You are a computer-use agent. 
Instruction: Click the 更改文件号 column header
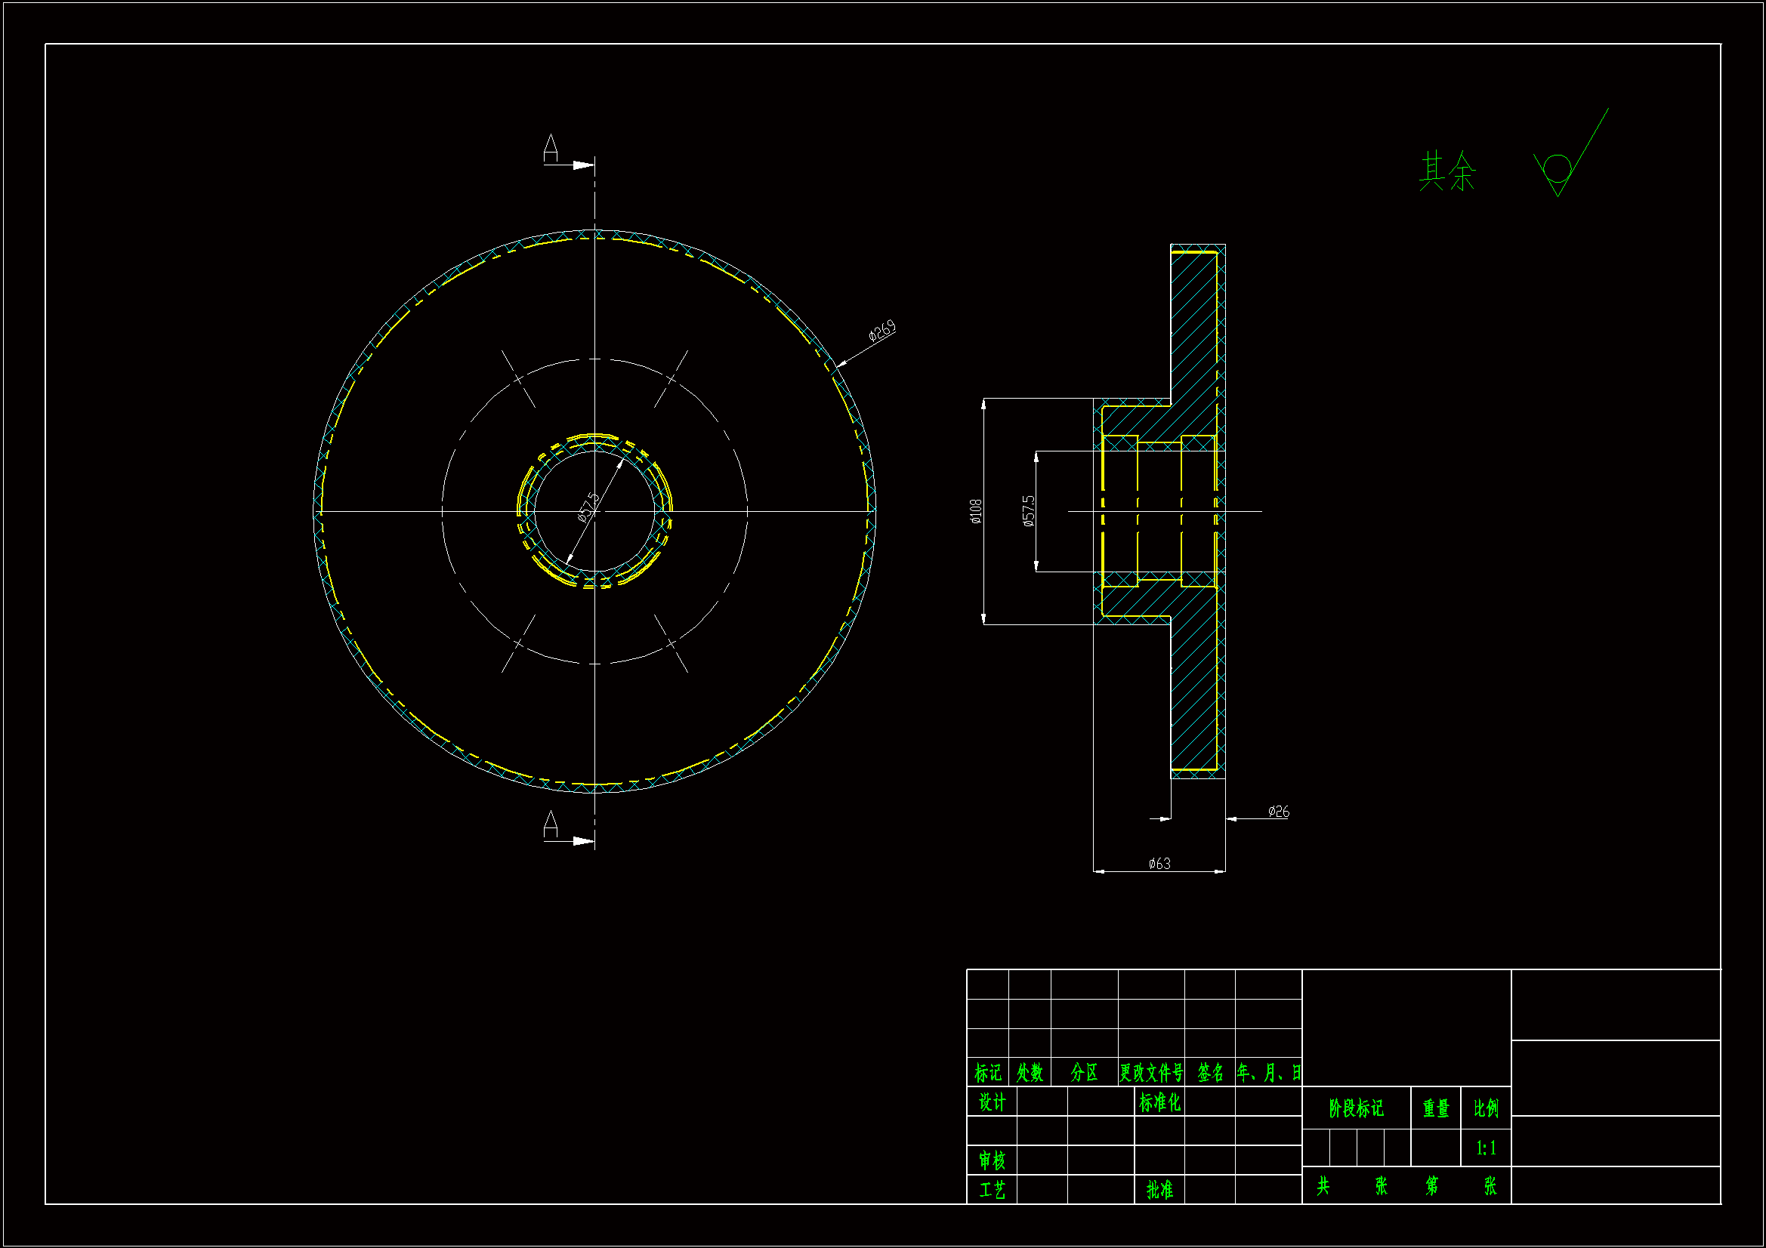(x=1150, y=1072)
